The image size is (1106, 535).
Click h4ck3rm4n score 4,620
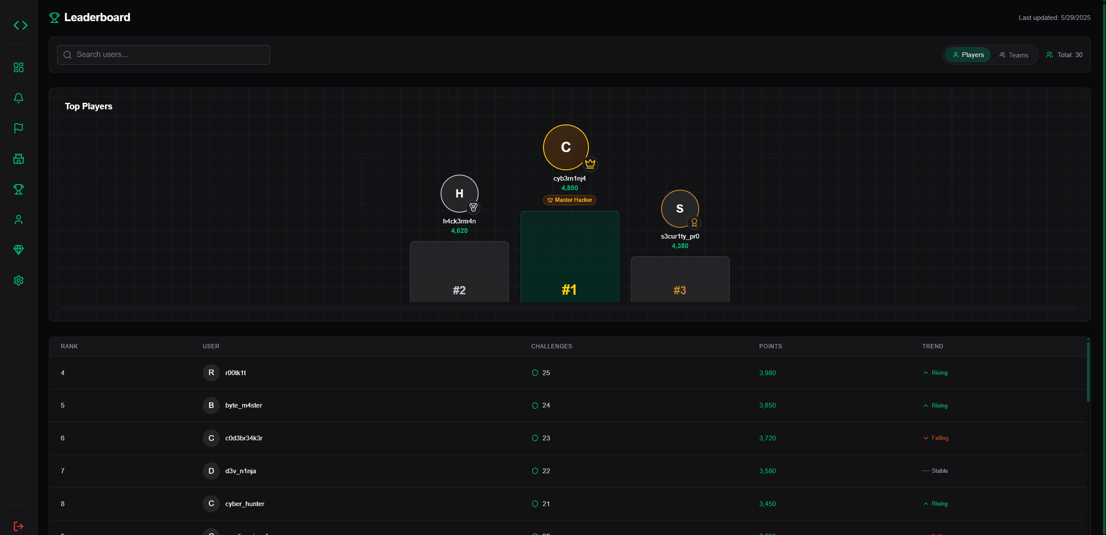pyautogui.click(x=459, y=231)
